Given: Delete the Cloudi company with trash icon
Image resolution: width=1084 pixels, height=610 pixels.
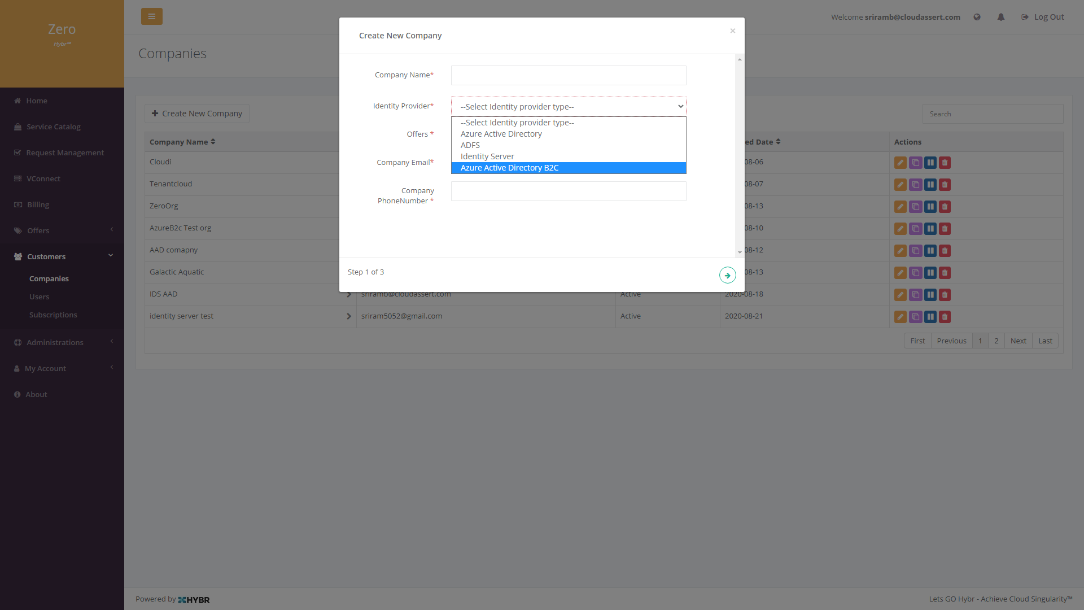Looking at the screenshot, I should (945, 163).
